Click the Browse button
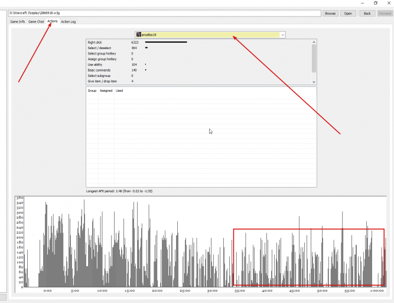The height and width of the screenshot is (303, 394). tap(330, 14)
